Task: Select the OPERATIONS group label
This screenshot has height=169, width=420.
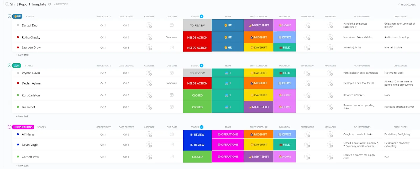Action: [23, 127]
